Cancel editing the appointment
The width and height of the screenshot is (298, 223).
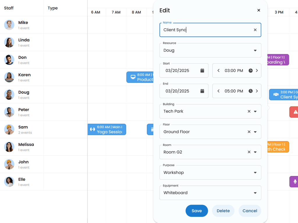point(250,211)
